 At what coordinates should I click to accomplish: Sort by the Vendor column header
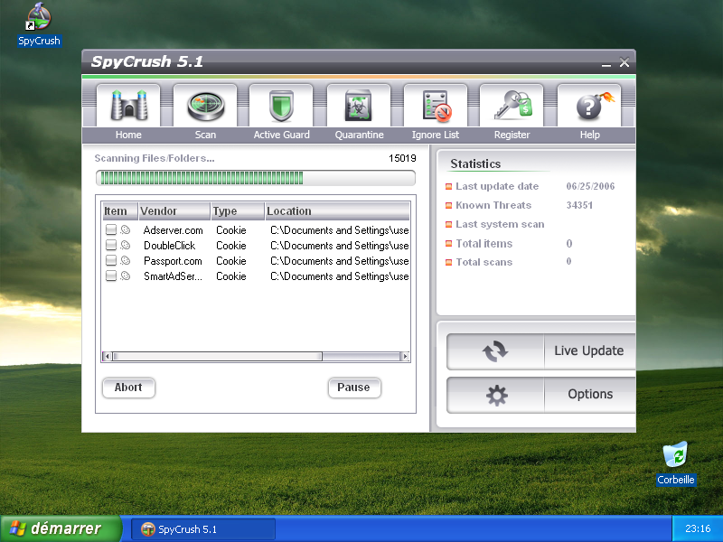click(x=174, y=211)
